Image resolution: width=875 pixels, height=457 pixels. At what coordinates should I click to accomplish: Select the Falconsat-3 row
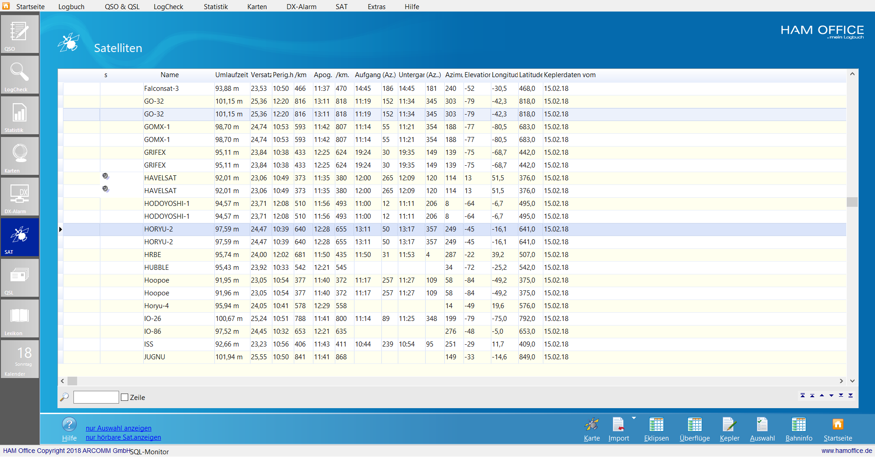[454, 89]
